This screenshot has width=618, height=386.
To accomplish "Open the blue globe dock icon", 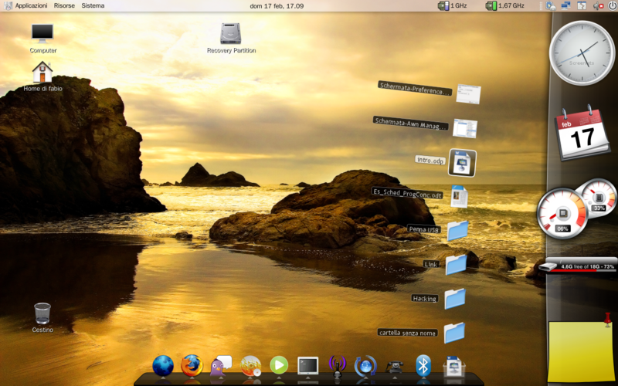I will 163,365.
